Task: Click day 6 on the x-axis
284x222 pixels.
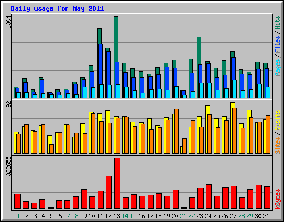Action: (x=60, y=216)
